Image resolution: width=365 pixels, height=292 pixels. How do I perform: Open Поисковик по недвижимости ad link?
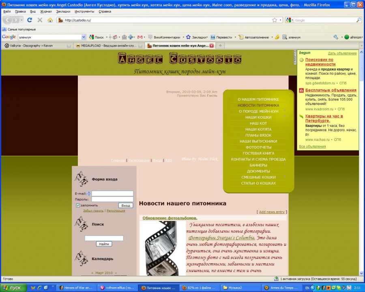pyautogui.click(x=320, y=62)
